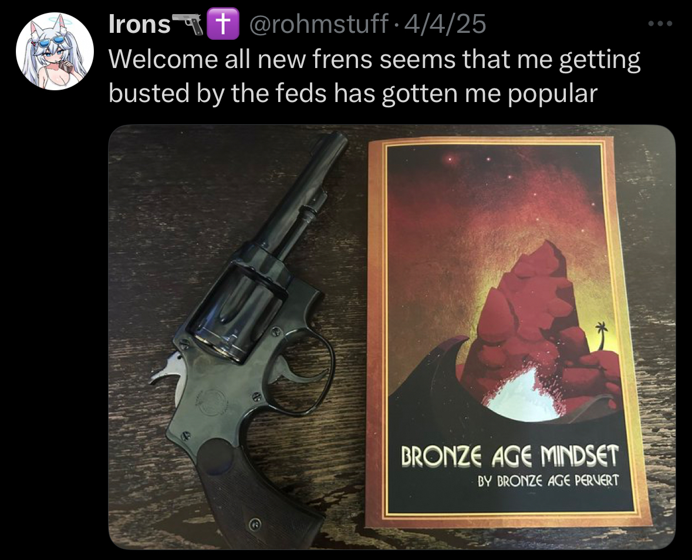Click the "Welcome all new frens" text line
This screenshot has height=560, width=692.
click(x=374, y=59)
